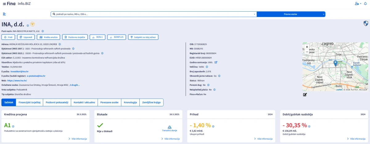Click info icon next to Porezni dug
Image resolution: width=370 pixels, height=144 pixels.
pos(208,85)
